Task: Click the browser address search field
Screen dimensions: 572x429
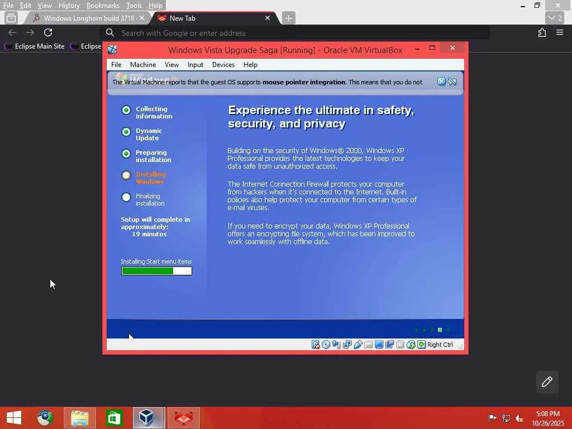Action: [295, 33]
